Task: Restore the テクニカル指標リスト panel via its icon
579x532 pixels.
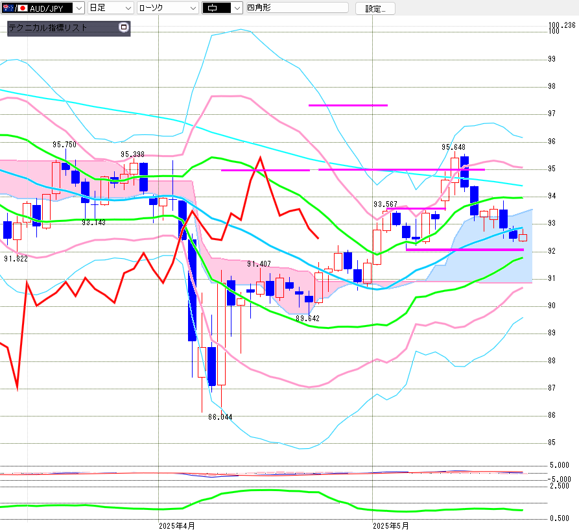Action: click(x=124, y=27)
